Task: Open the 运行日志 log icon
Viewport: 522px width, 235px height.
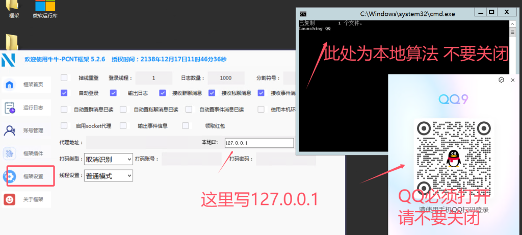Action: [10, 108]
